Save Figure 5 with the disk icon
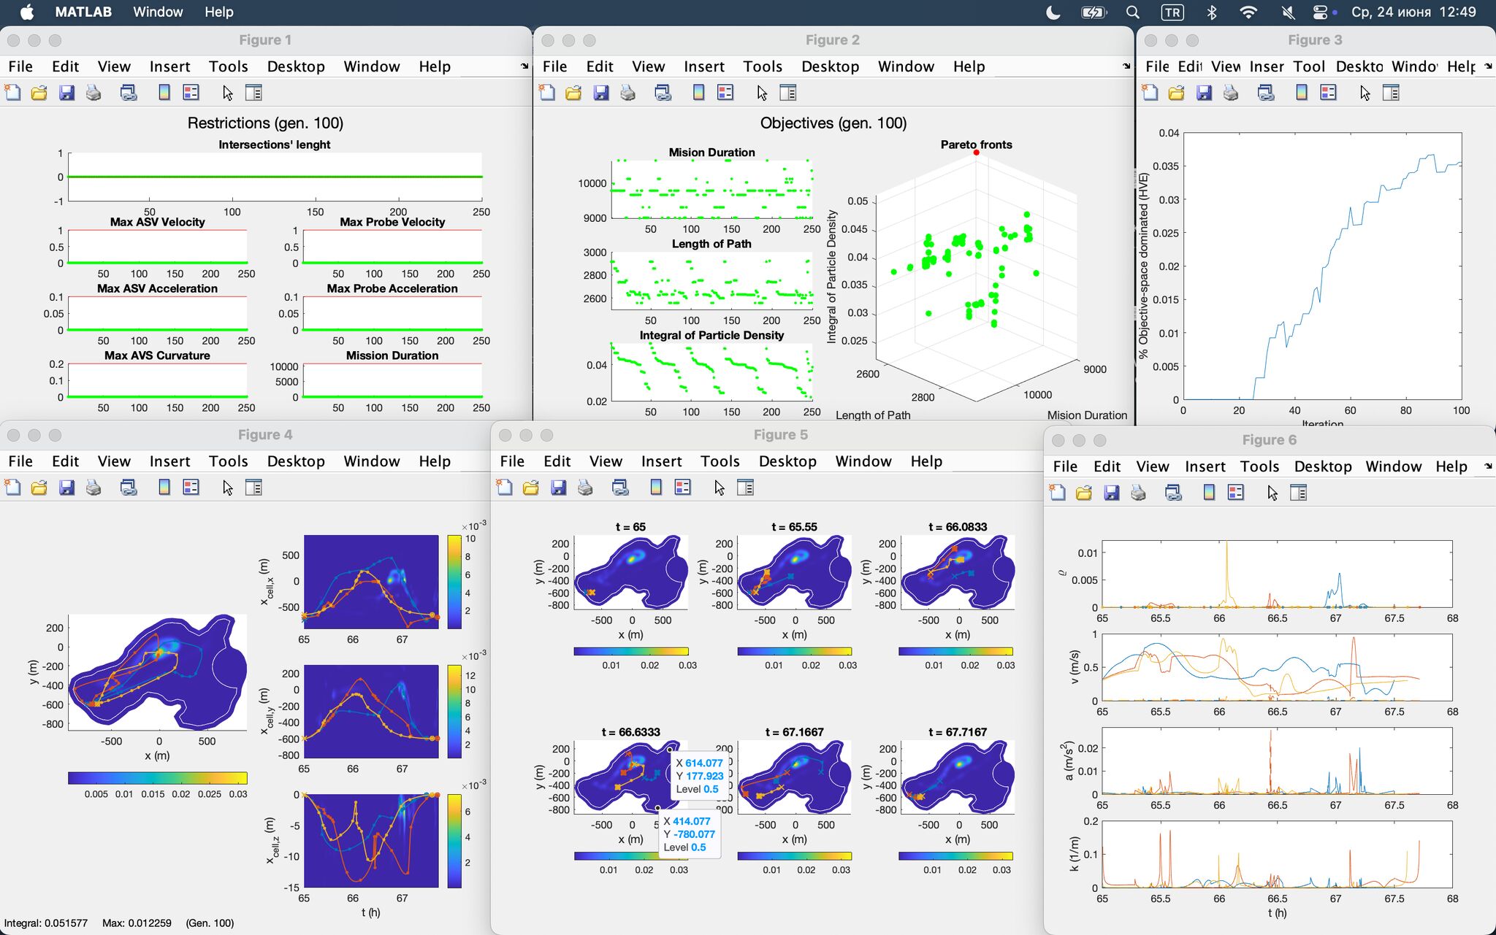 click(x=558, y=488)
